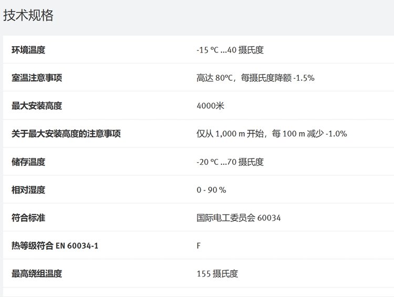Click the 仅从 1,000 m 开始 value text
Viewport: 394px width, 297px height.
[272, 134]
